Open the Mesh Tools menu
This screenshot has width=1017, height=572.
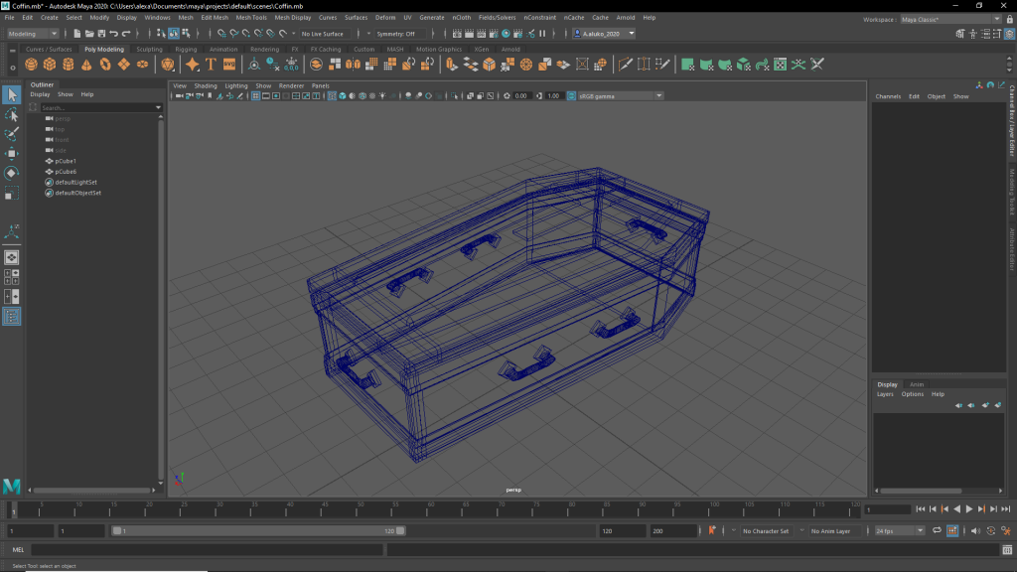point(251,18)
